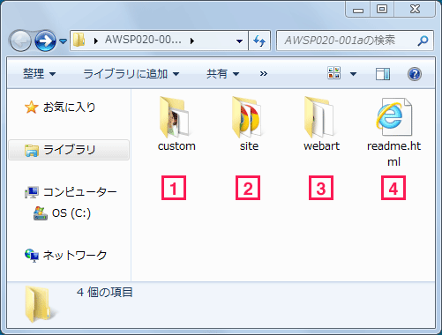Image resolution: width=442 pixels, height=335 pixels.
Task: Click the computer icon beside コンピューター
Action: tap(32, 192)
